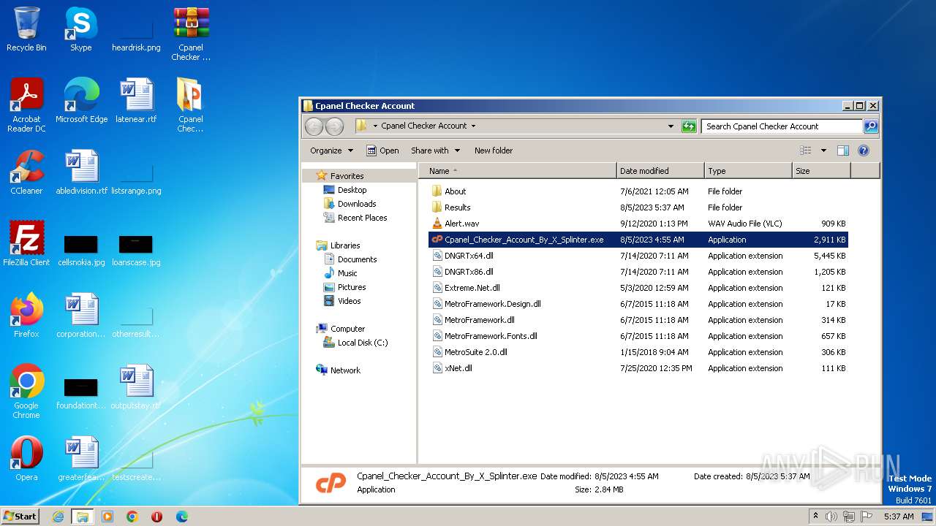This screenshot has width=936, height=526.
Task: Select the Cpanel Chec... folder on desktop
Action: pos(191,105)
